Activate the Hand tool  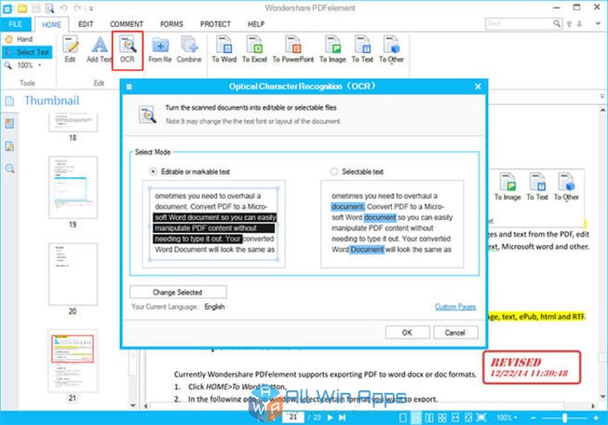click(19, 39)
